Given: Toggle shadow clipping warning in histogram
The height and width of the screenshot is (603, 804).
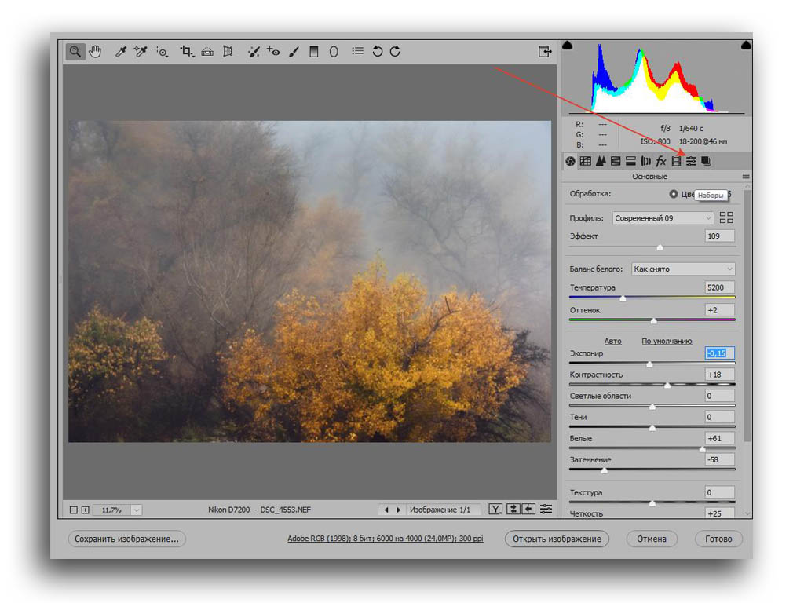Looking at the screenshot, I should pos(568,46).
